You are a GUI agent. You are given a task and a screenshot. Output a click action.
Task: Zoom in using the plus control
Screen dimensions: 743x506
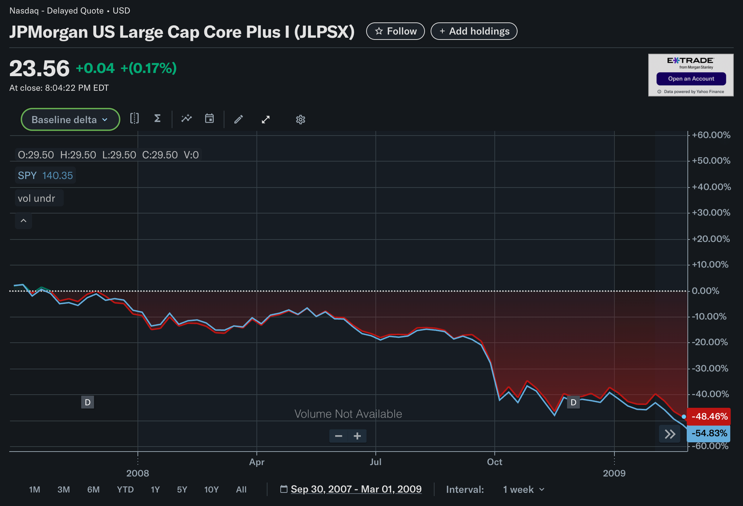357,436
